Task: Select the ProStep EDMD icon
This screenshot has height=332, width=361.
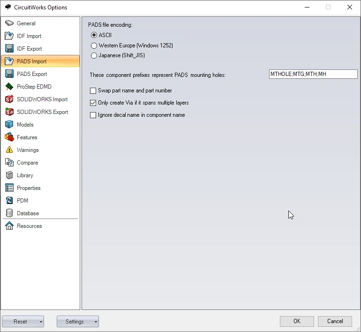Action: 9,87
